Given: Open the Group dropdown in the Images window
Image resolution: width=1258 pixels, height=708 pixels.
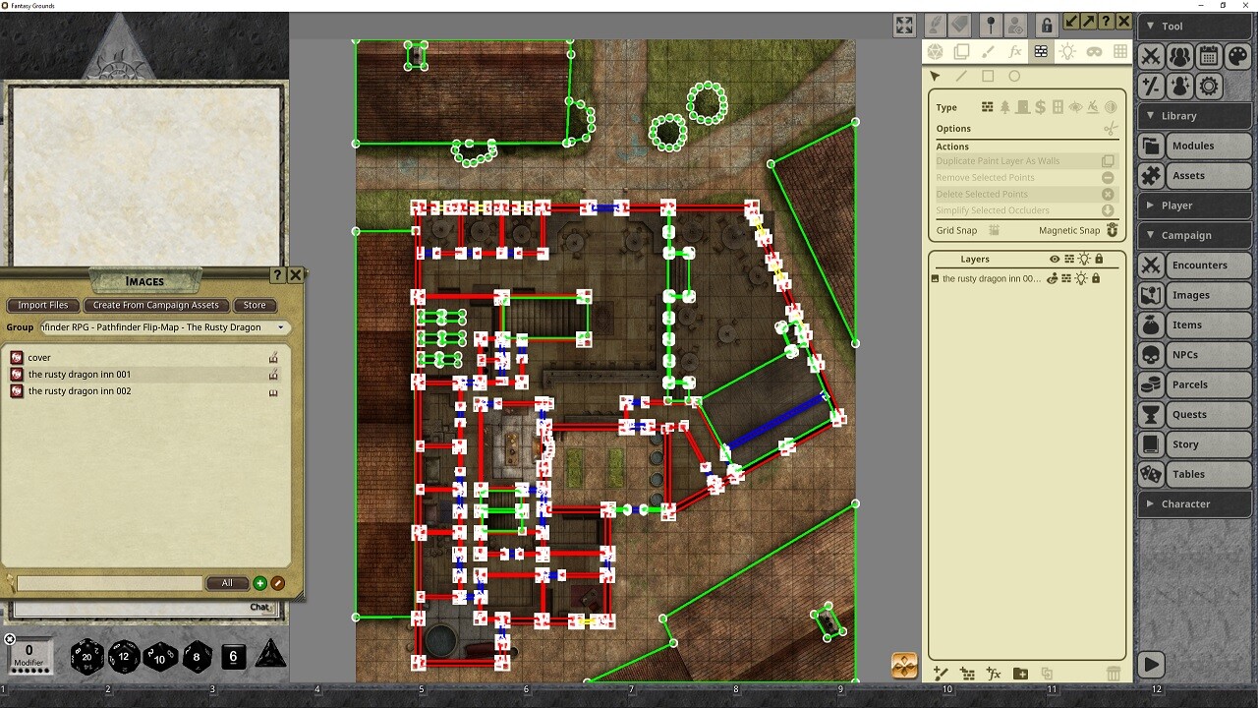Looking at the screenshot, I should [x=281, y=326].
